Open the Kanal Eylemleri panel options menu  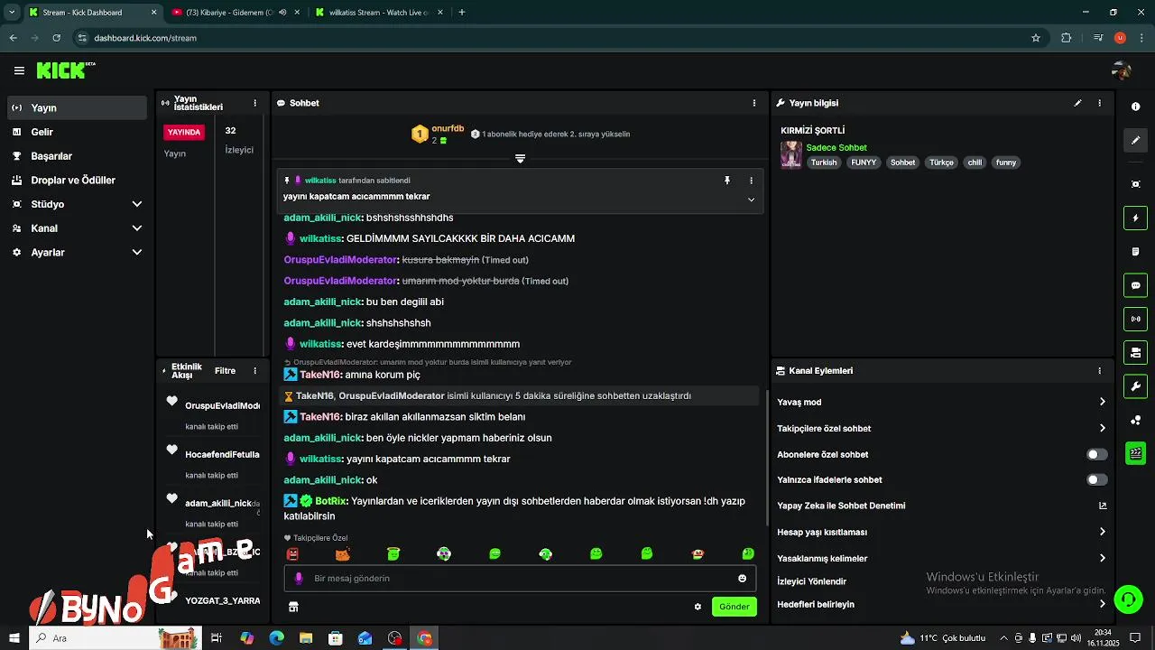1099,371
